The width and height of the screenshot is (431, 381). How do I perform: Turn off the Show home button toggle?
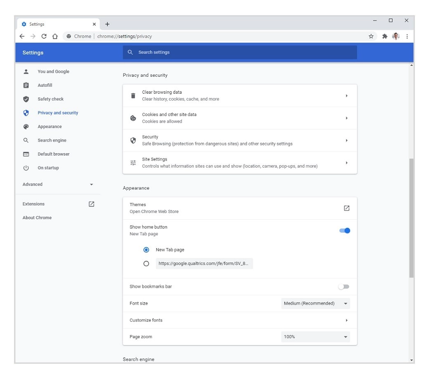tap(345, 231)
